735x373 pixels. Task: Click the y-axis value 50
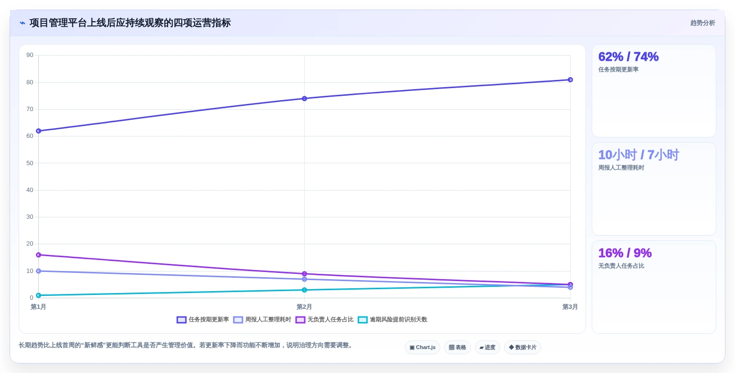click(30, 163)
